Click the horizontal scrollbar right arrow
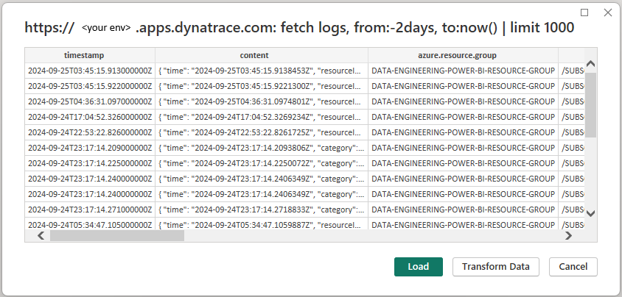This screenshot has width=622, height=297. (569, 236)
